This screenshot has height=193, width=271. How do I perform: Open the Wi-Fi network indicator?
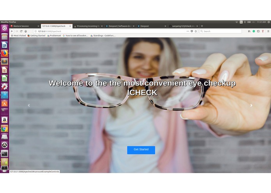237,22
